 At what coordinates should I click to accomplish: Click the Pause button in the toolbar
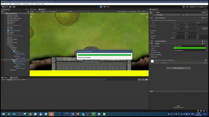click(104, 7)
